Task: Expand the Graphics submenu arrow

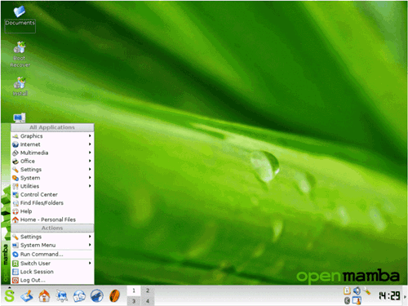Action: click(90, 135)
